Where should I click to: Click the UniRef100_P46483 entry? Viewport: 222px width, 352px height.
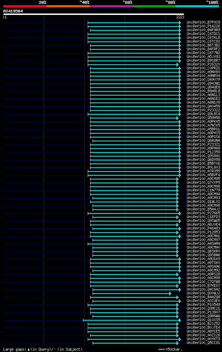(x=203, y=229)
